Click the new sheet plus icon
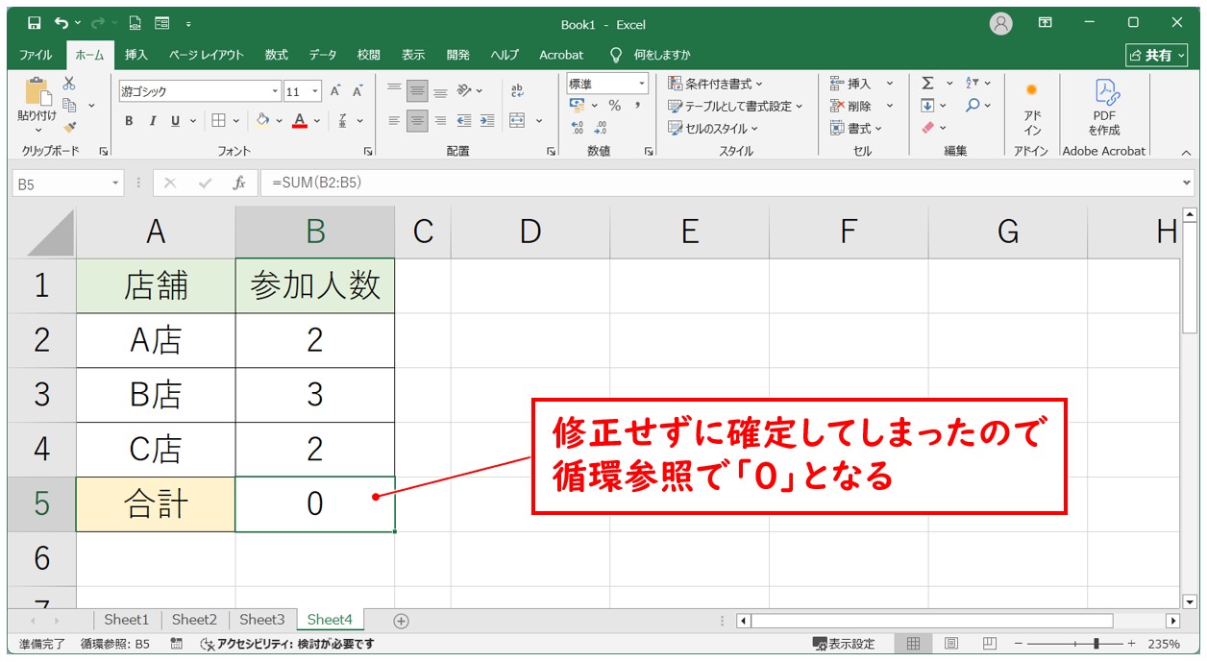 (402, 621)
